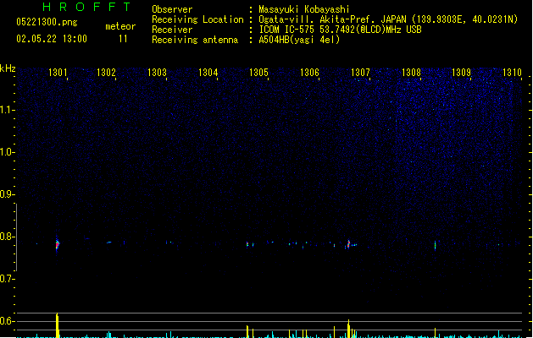Click the 0.9 kHz axis label
The height and width of the screenshot is (338, 533).
pos(7,194)
